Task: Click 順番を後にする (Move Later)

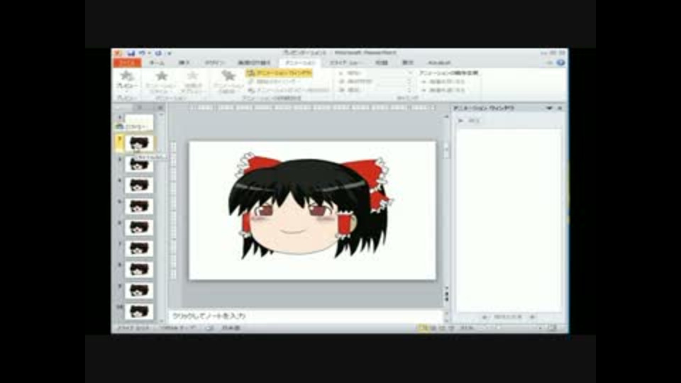Action: point(444,90)
